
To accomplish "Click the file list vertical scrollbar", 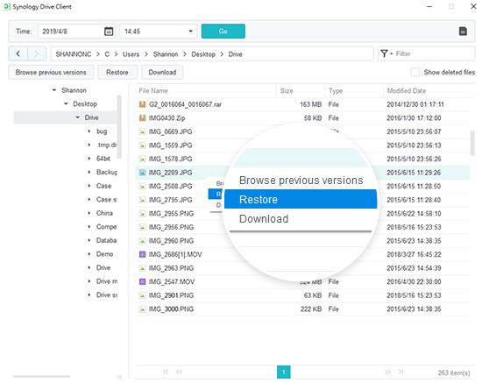I will coord(472,143).
